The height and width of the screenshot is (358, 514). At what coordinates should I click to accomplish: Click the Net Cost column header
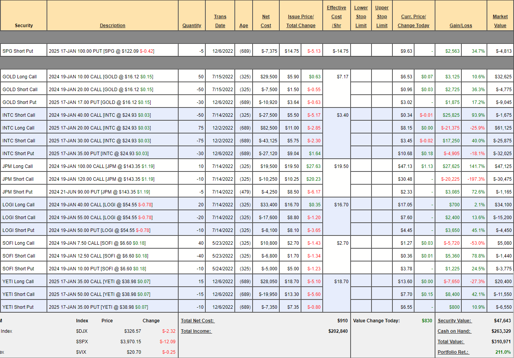pyautogui.click(x=266, y=21)
